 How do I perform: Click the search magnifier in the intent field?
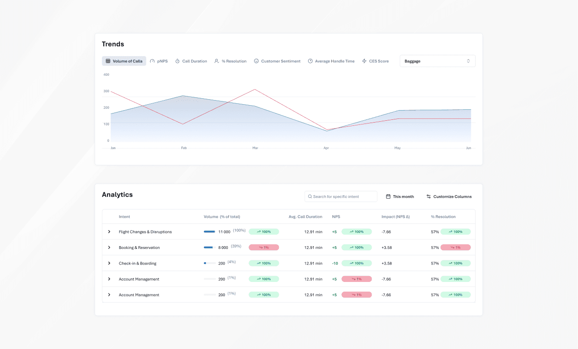point(311,196)
